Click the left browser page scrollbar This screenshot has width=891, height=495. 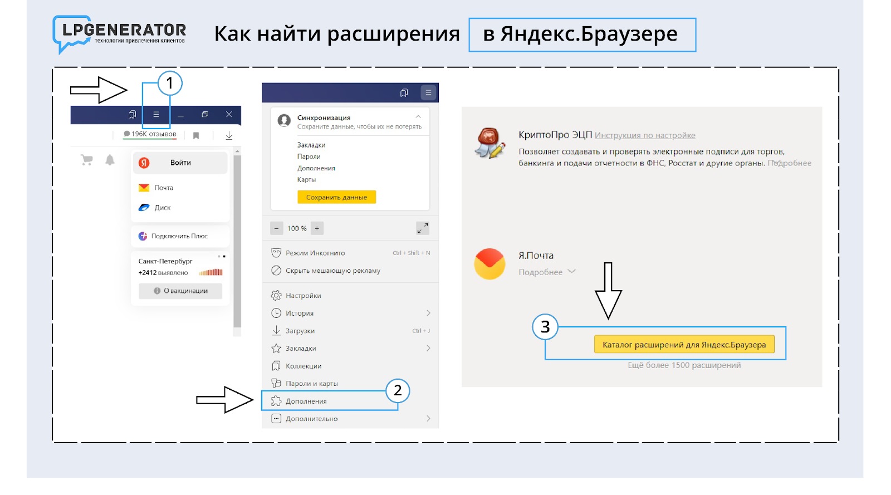[237, 242]
